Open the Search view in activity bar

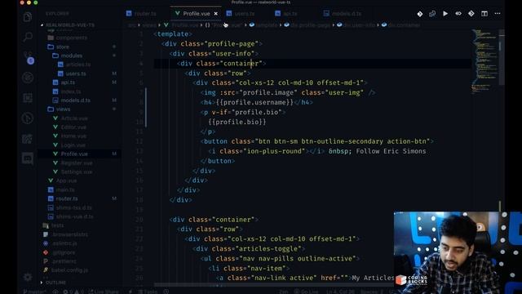28,37
